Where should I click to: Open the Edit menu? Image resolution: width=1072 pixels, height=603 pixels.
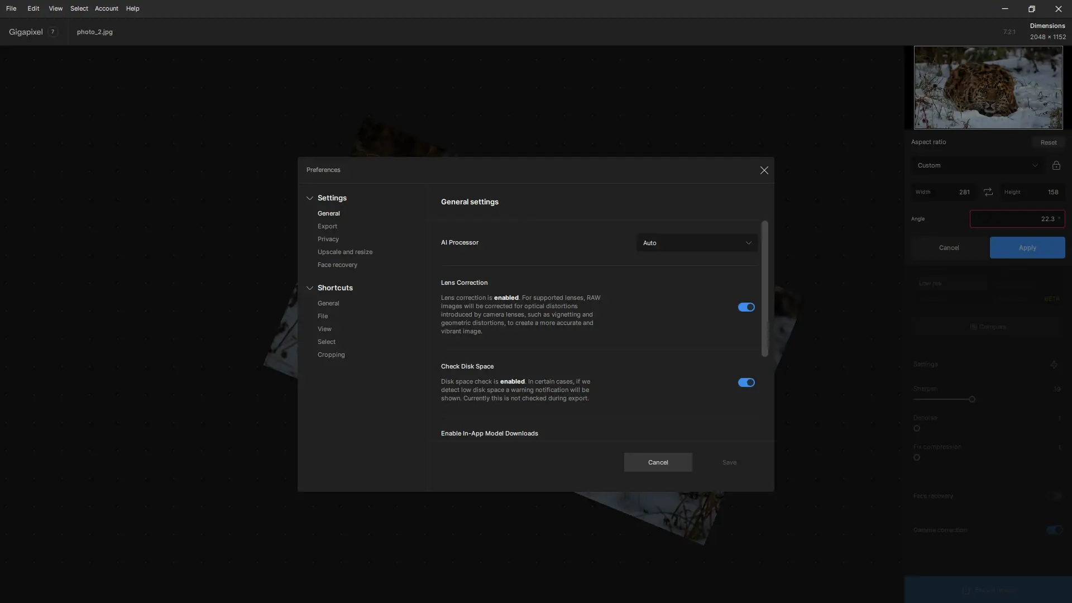click(33, 8)
